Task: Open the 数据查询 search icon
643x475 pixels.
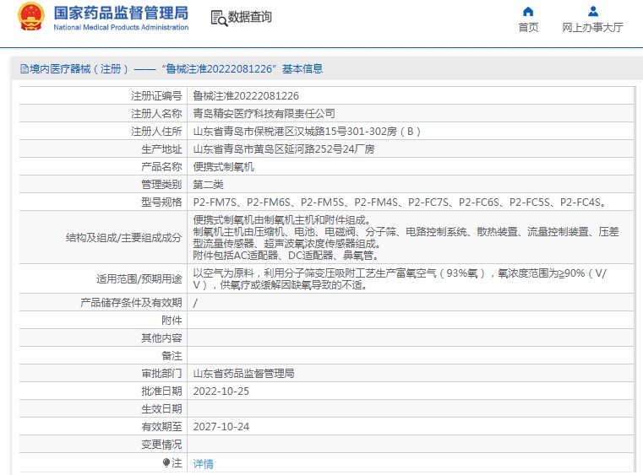Action: click(219, 19)
